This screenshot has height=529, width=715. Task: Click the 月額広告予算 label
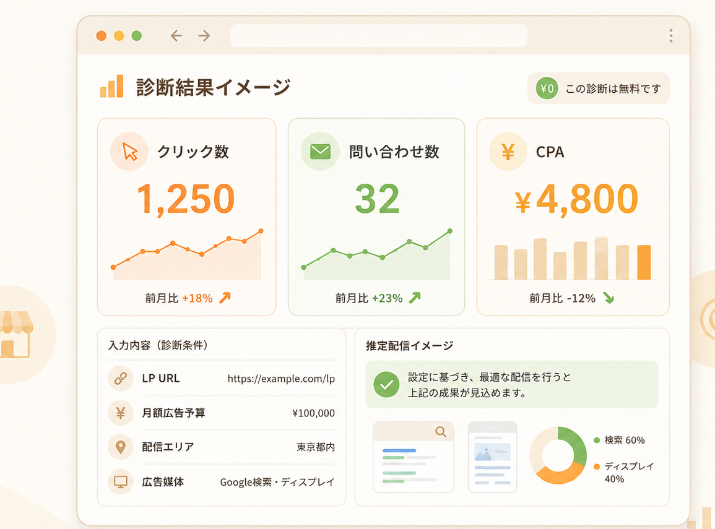point(173,413)
